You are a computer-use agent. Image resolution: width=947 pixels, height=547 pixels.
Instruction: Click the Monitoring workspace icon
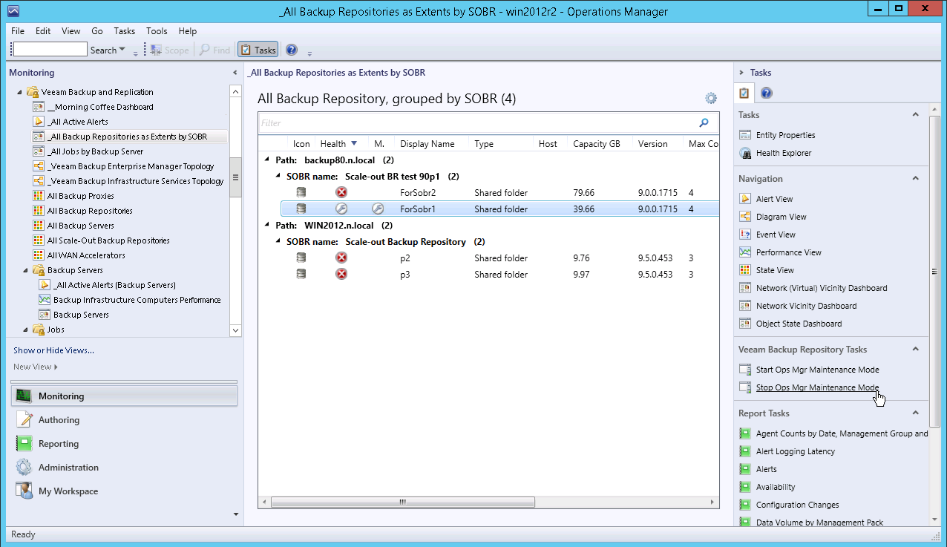pos(24,396)
